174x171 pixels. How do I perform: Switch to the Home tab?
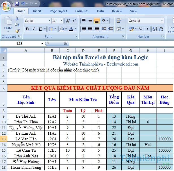(21, 11)
